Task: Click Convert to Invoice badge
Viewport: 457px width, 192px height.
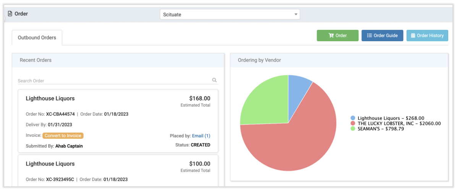Action: (63, 136)
